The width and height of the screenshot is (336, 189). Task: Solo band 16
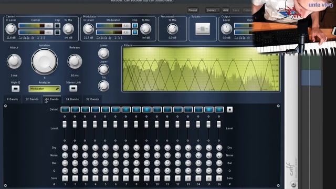[x=219, y=178]
